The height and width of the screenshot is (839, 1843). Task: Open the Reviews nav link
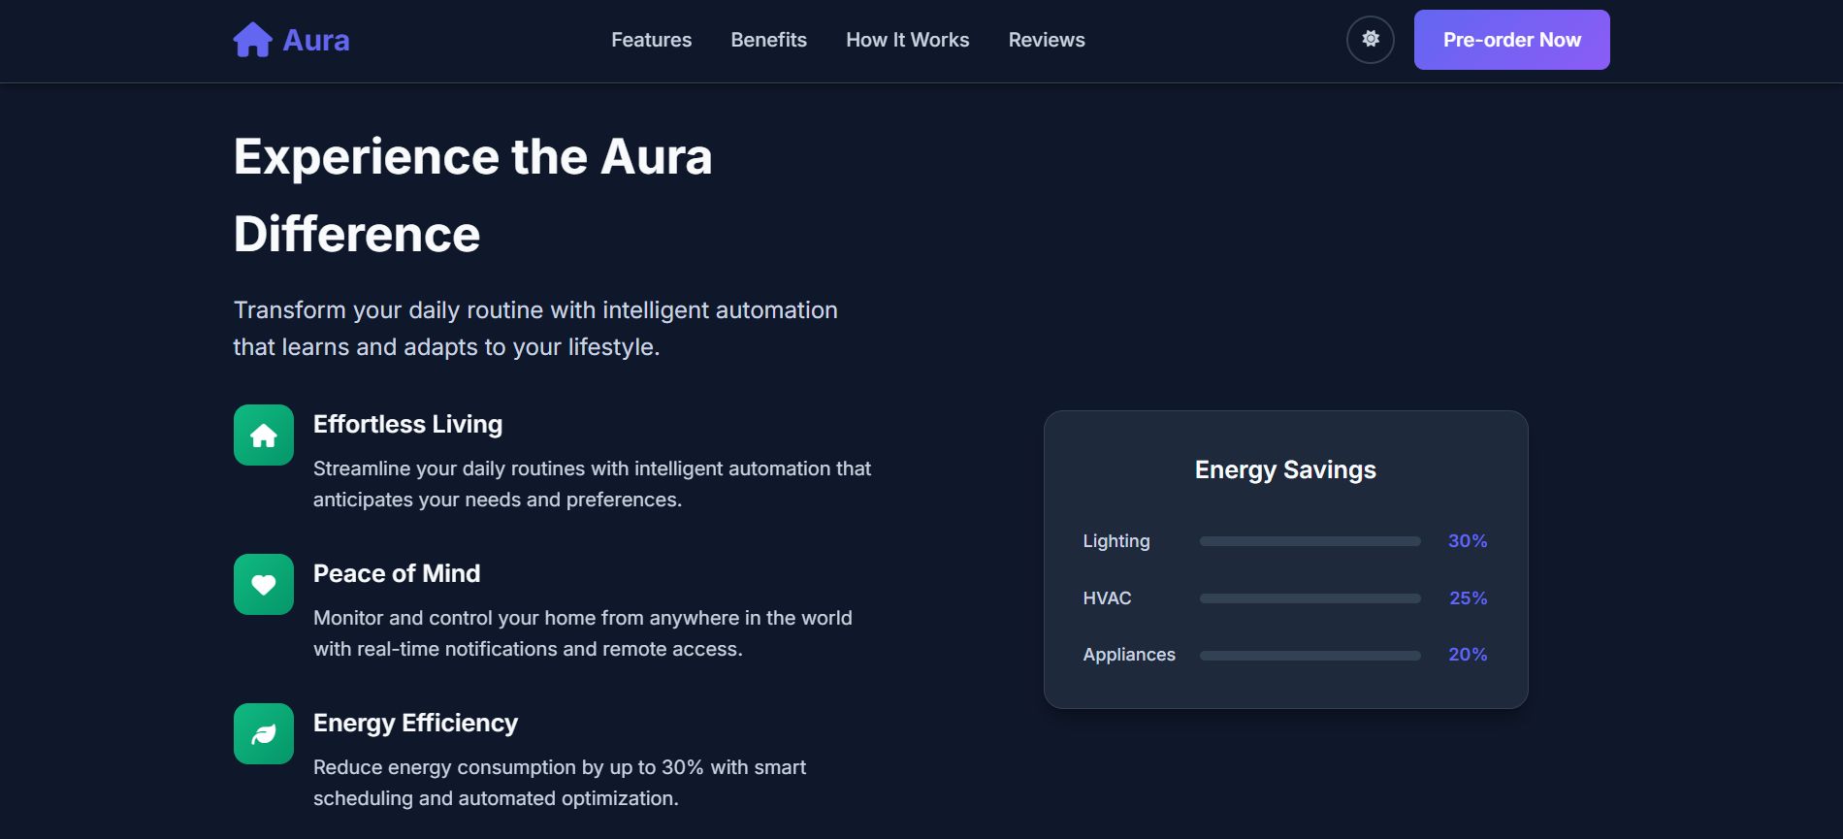(1046, 40)
